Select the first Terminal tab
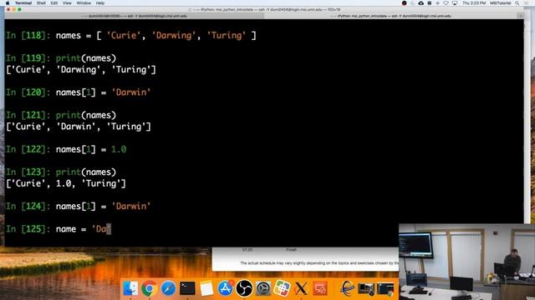The width and height of the screenshot is (535, 300). click(135, 16)
